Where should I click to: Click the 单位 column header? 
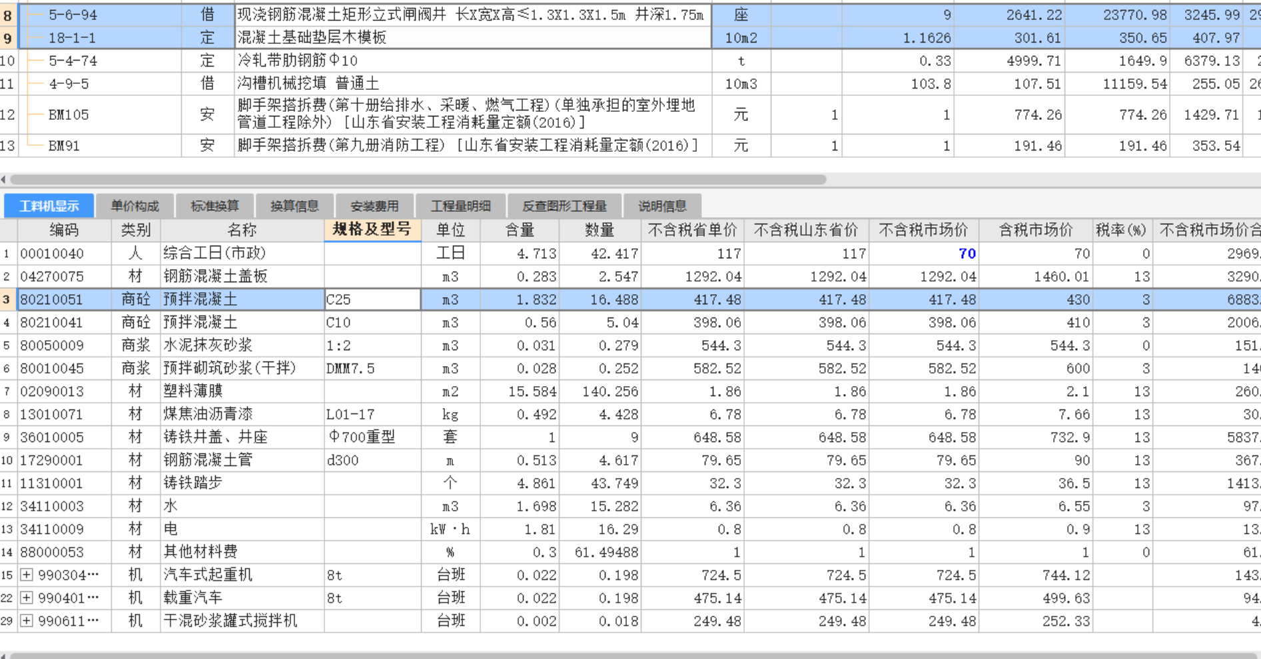[x=450, y=230]
